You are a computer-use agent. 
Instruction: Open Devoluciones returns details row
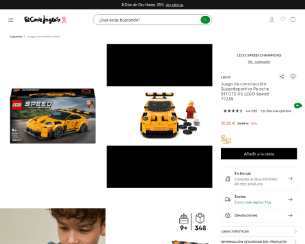(259, 215)
